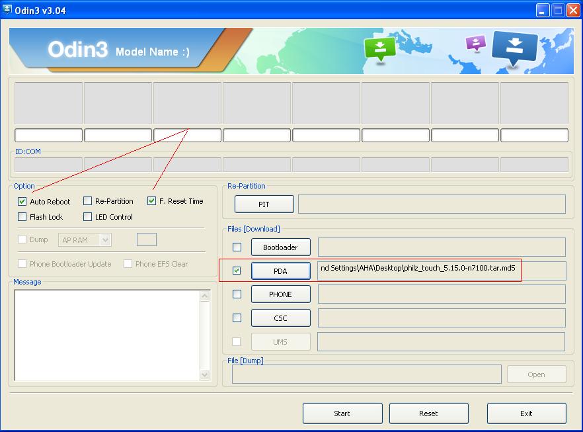Tick the CSC file checkbox
Image resolution: width=583 pixels, height=432 pixels.
(x=237, y=318)
